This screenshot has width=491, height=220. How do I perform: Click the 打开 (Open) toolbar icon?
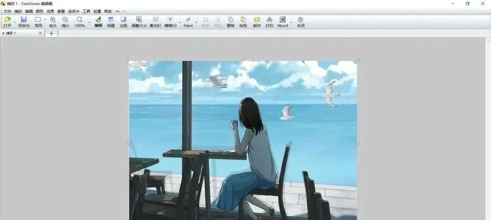pyautogui.click(x=7, y=22)
